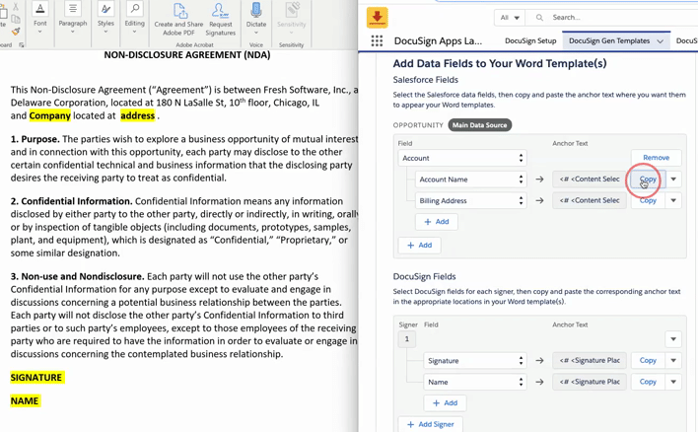Click the Remove button for Account

pos(656,158)
